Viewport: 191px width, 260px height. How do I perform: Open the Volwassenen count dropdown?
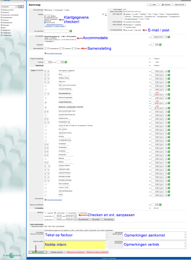click(47, 48)
